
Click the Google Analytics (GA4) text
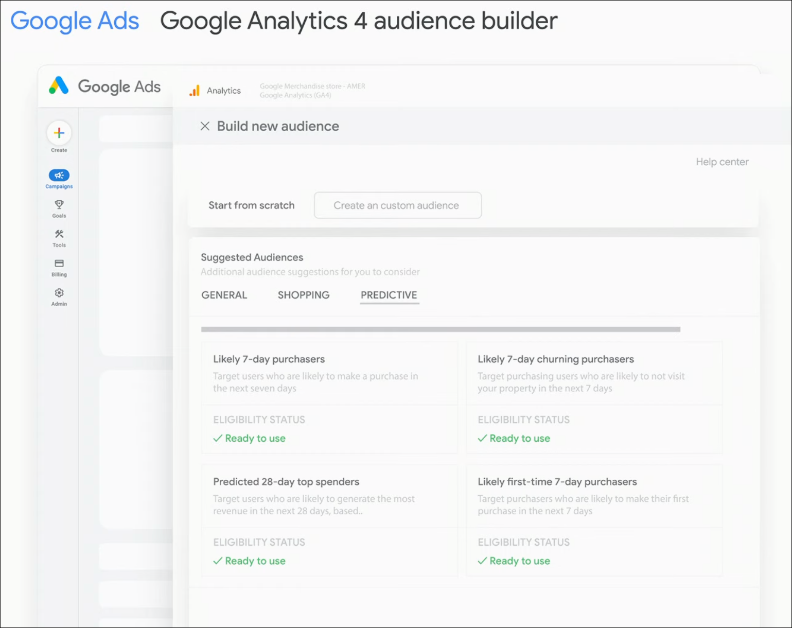click(295, 95)
